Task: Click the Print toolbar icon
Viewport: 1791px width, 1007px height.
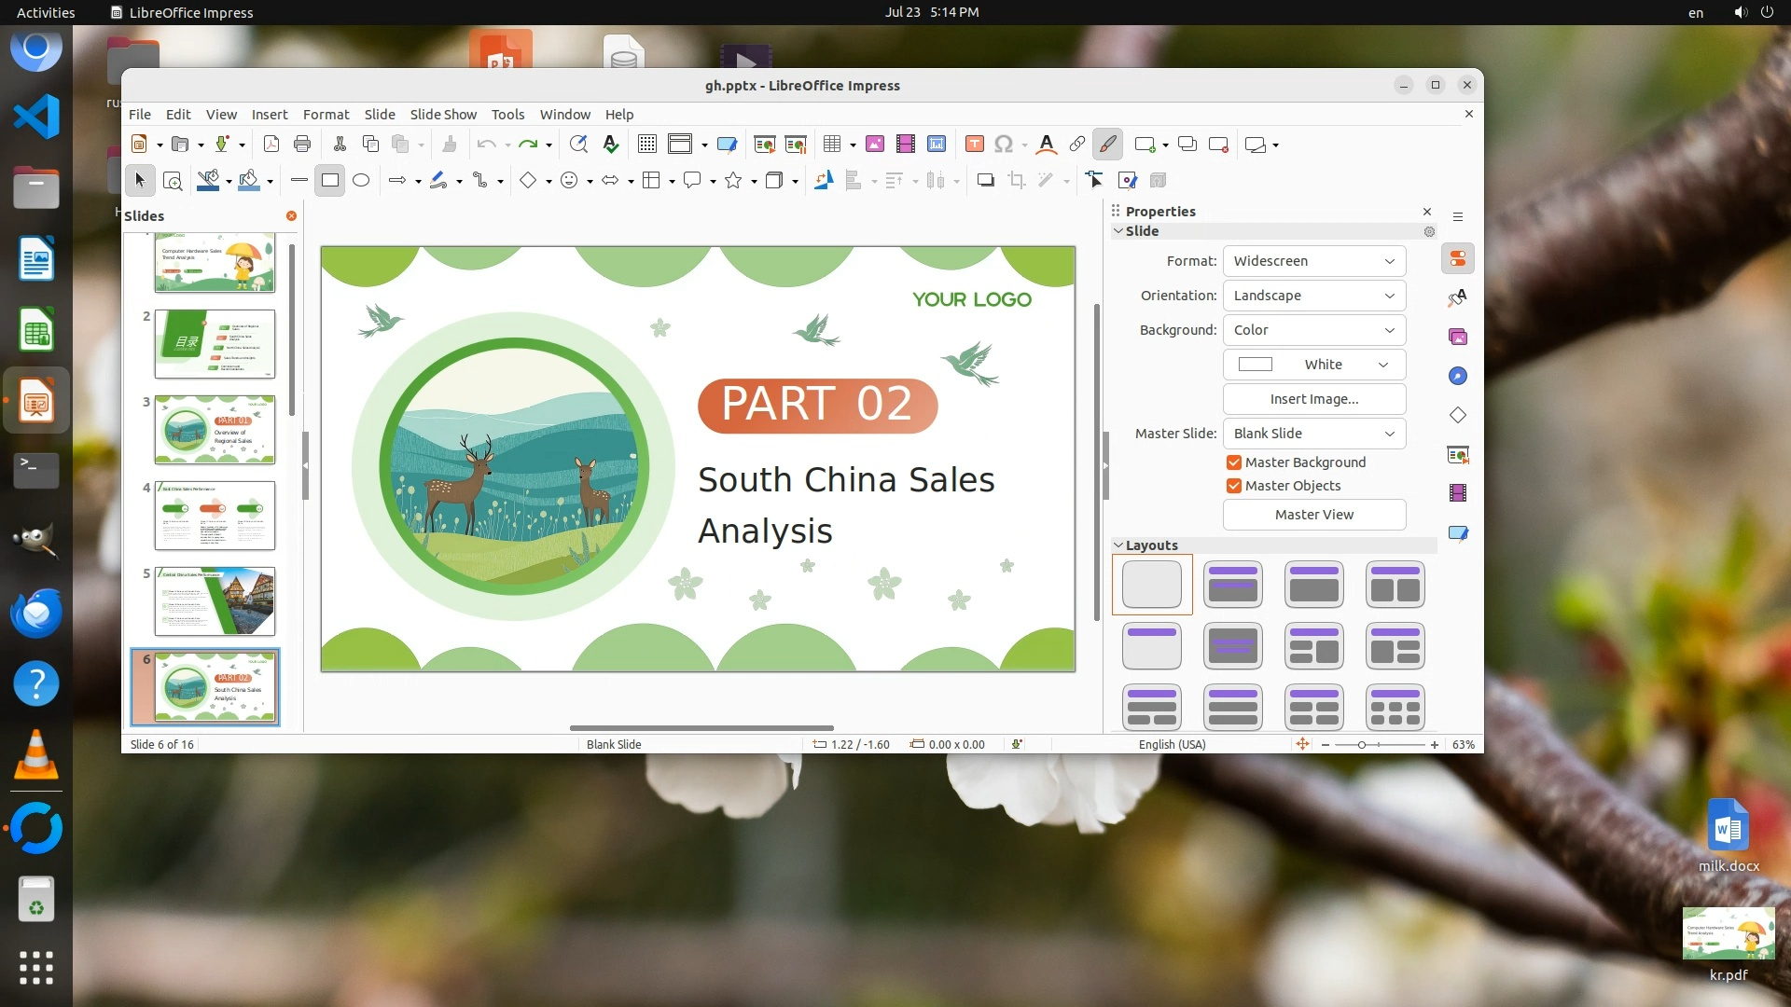Action: point(301,144)
